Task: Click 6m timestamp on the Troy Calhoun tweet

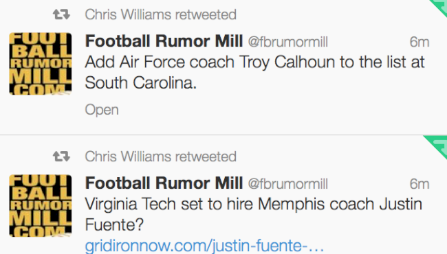Action: point(419,42)
